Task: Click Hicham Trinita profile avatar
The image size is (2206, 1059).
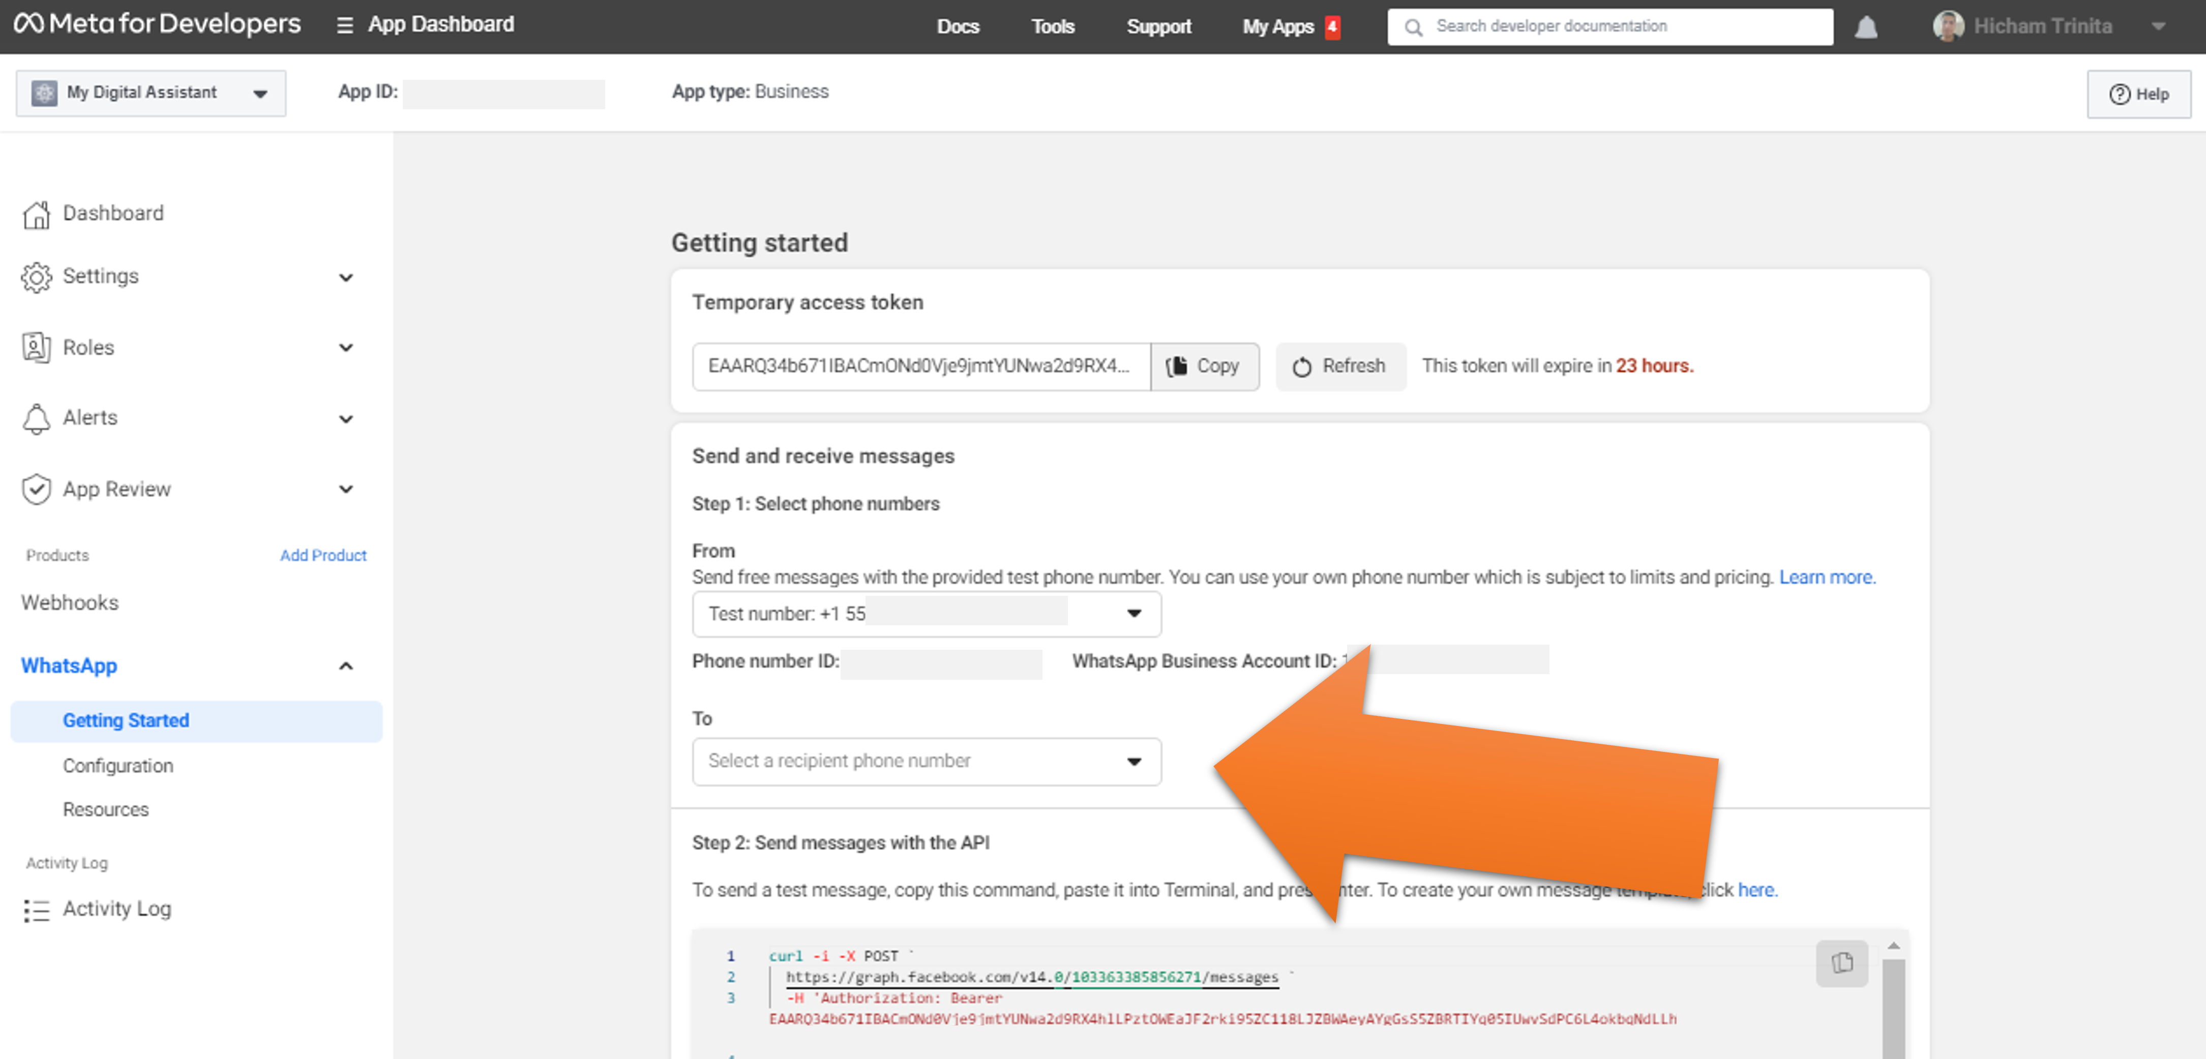Action: (x=1947, y=26)
